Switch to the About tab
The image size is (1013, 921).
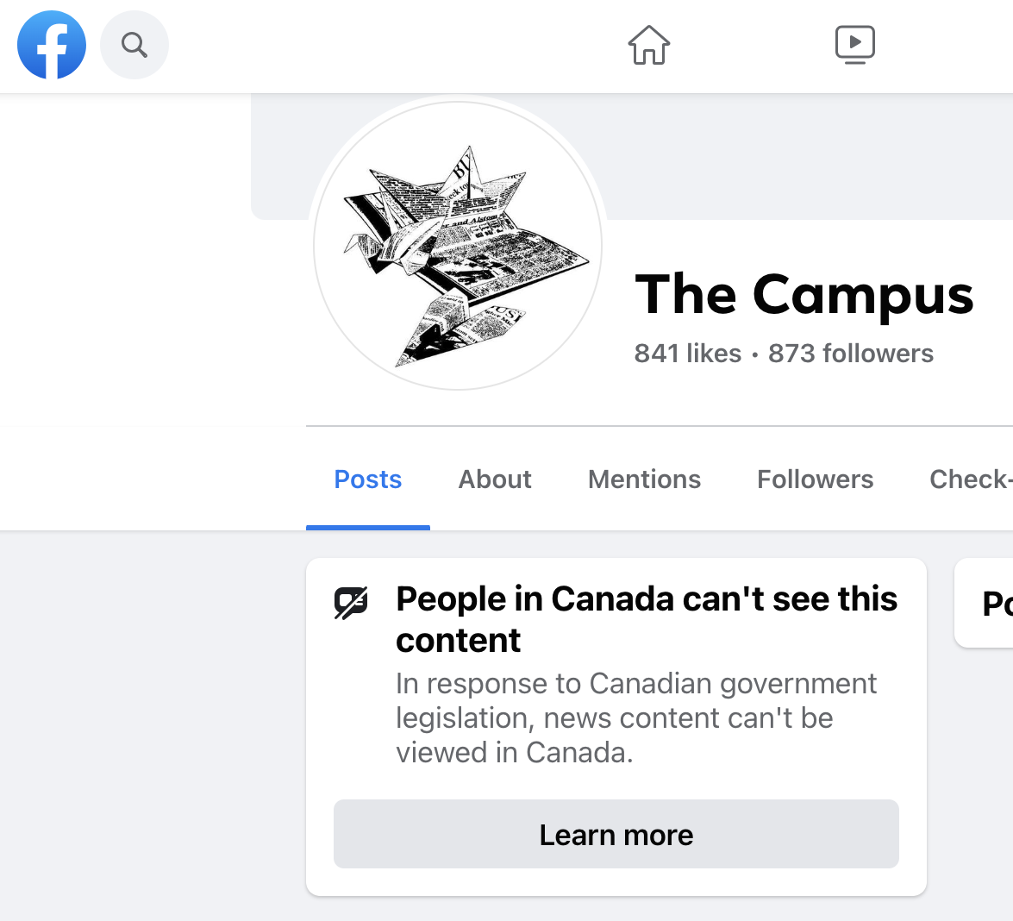(495, 479)
